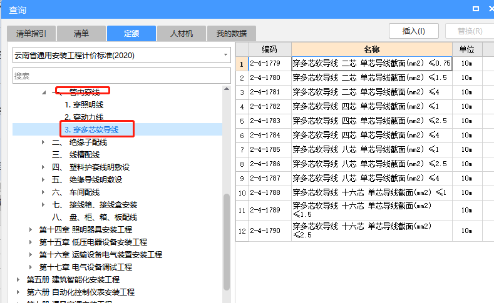Screen dimensions: 494x303
Task: Select tree item 1. 穿照明线
Action: (x=84, y=105)
